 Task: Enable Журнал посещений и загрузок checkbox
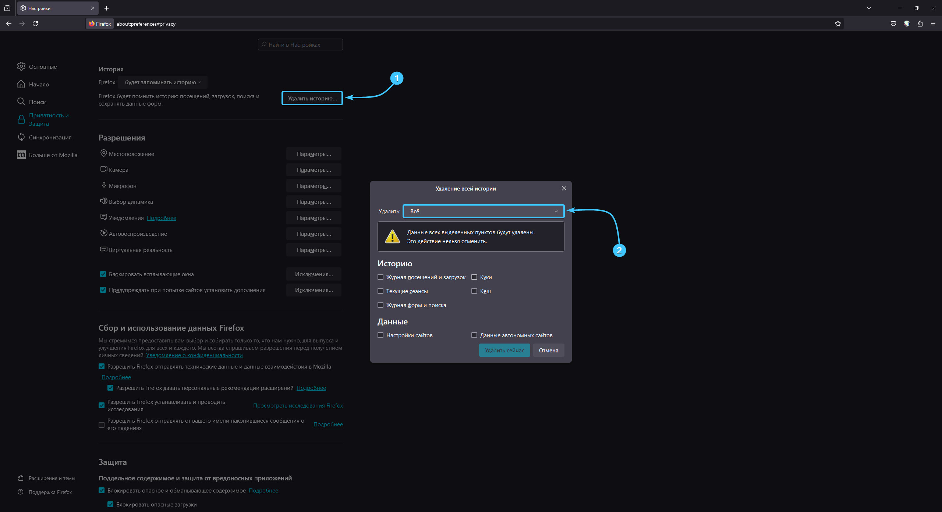click(x=380, y=277)
